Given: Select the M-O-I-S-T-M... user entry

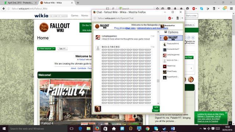Looking at the screenshot, I should [171, 60].
